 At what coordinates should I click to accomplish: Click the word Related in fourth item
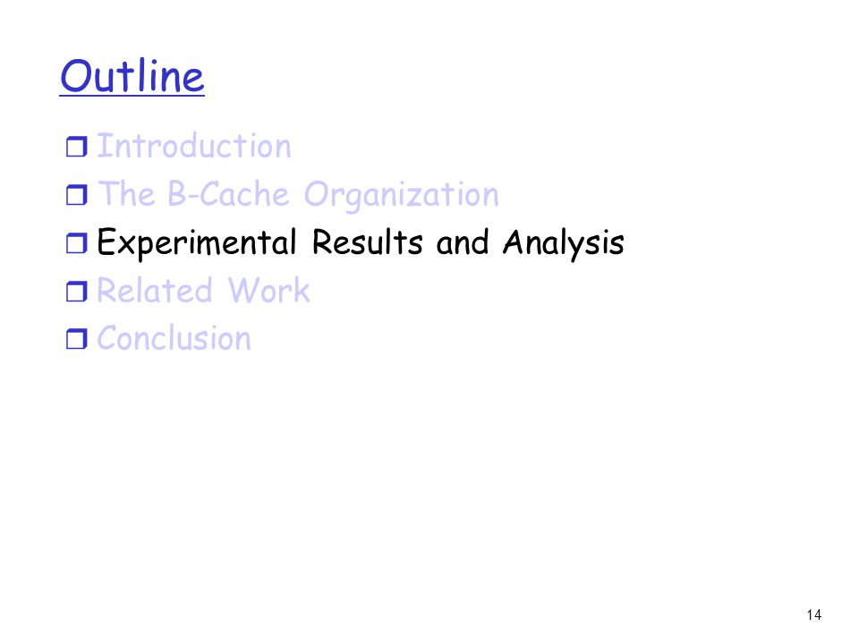[x=155, y=290]
